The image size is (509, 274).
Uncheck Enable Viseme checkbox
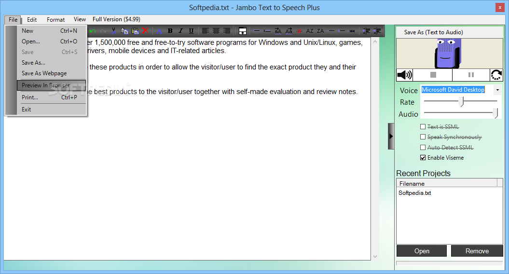click(423, 158)
